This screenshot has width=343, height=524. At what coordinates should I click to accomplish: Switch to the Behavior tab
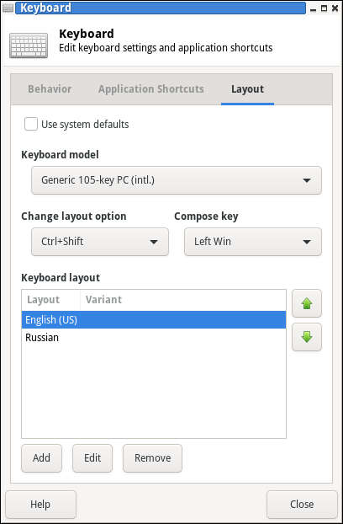coord(50,89)
